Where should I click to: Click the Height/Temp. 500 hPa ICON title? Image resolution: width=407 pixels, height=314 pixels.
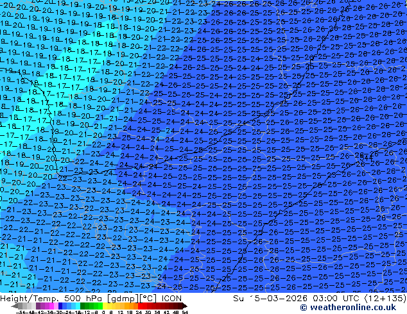pyautogui.click(x=91, y=299)
